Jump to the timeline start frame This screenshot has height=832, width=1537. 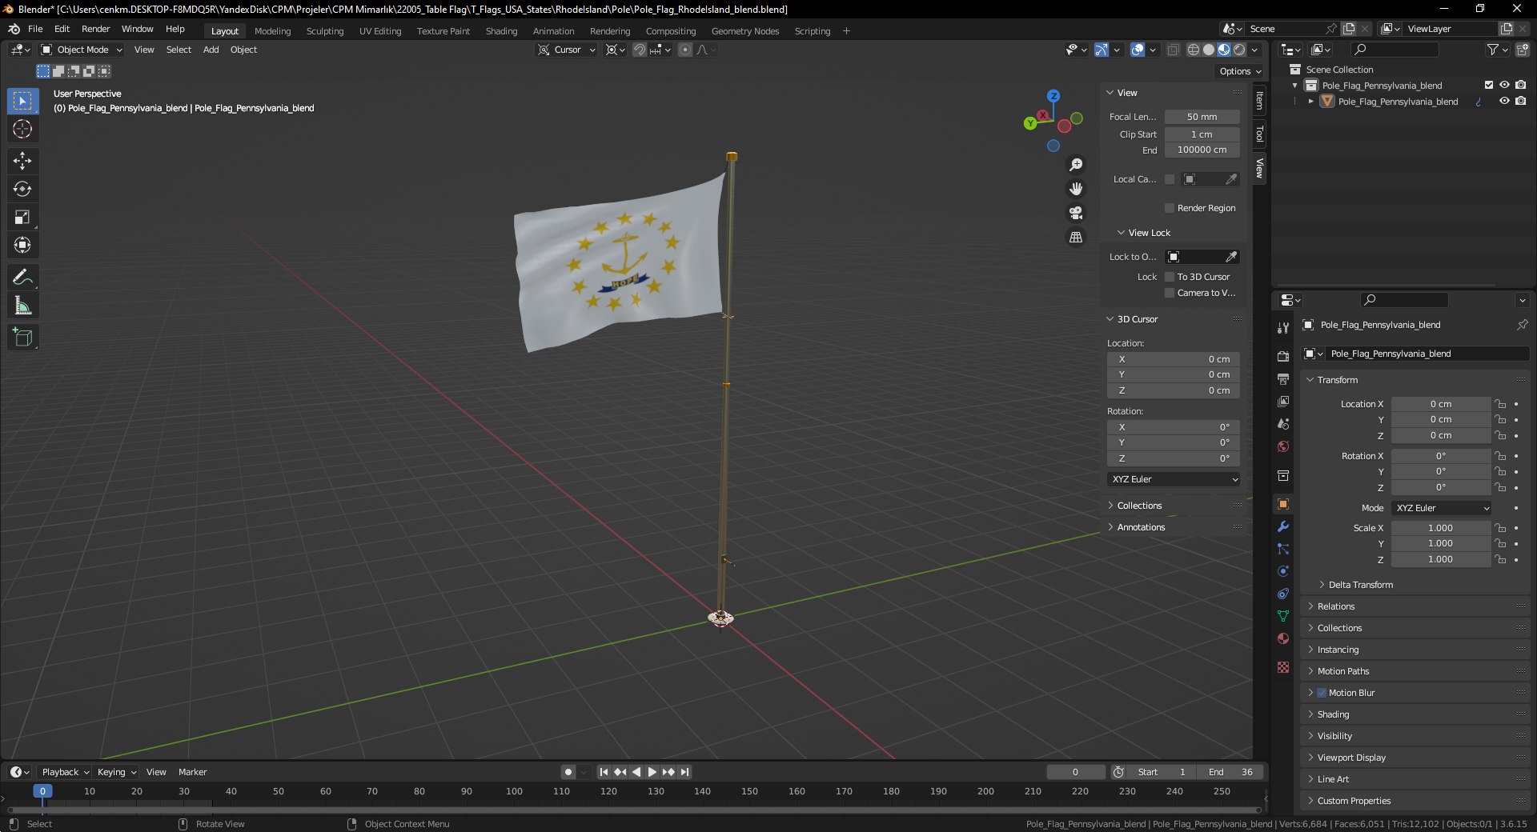(604, 772)
